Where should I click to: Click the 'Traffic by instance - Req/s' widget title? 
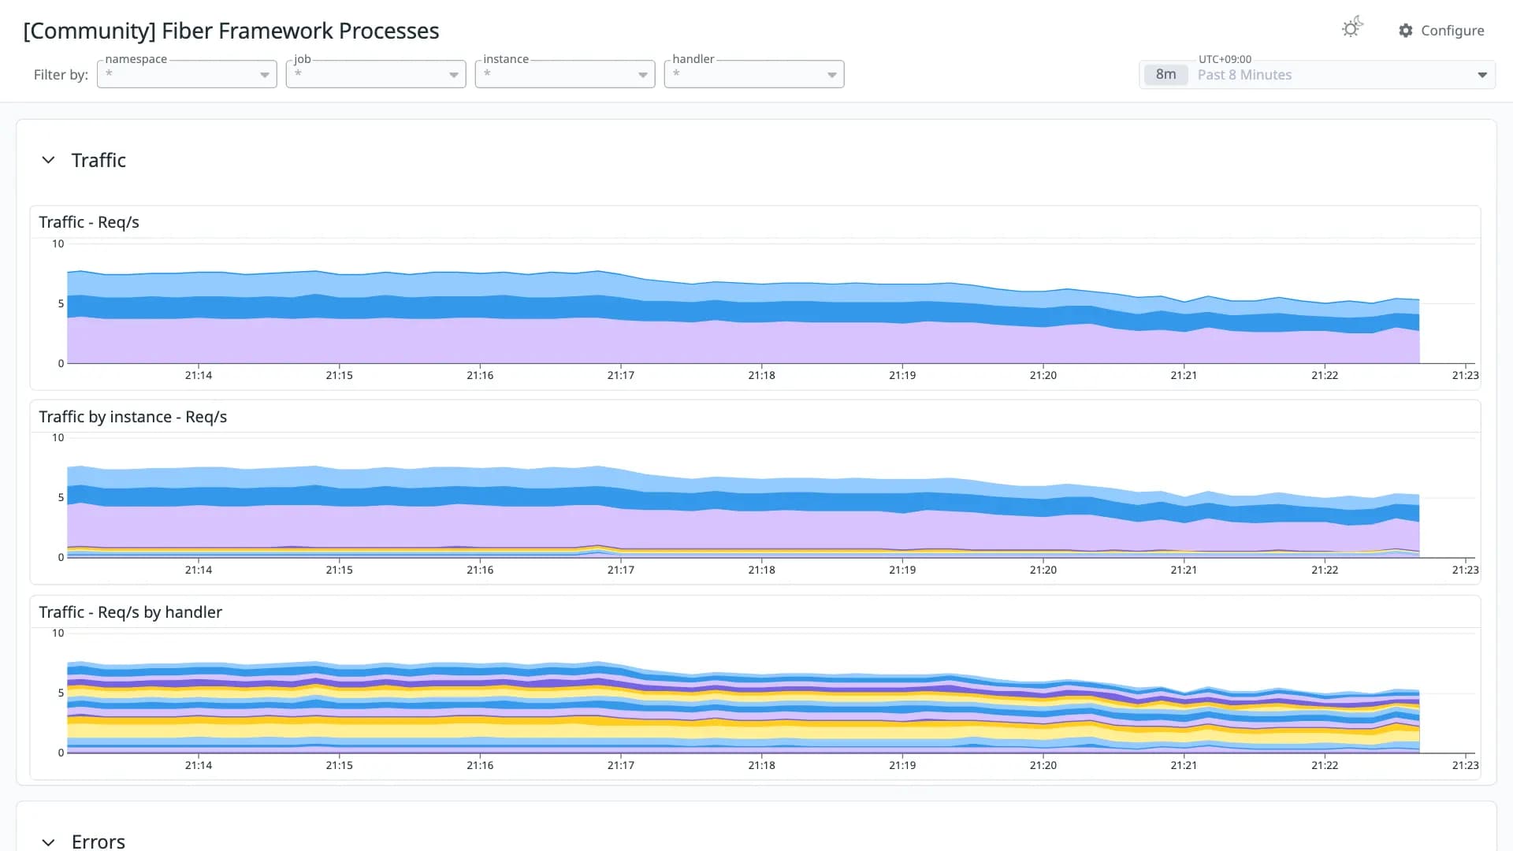pyautogui.click(x=133, y=417)
